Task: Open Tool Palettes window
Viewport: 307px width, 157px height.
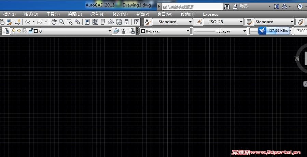Action: [103, 22]
